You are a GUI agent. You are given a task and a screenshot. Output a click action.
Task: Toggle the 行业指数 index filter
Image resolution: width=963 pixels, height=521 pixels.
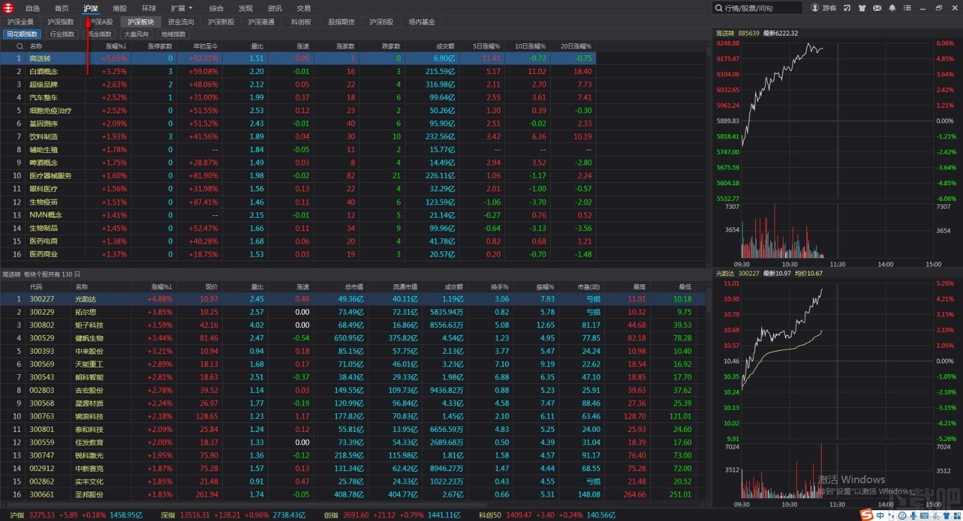coord(63,34)
